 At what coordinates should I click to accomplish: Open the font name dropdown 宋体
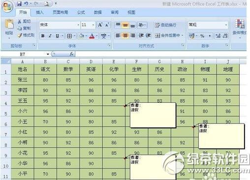click(78, 25)
